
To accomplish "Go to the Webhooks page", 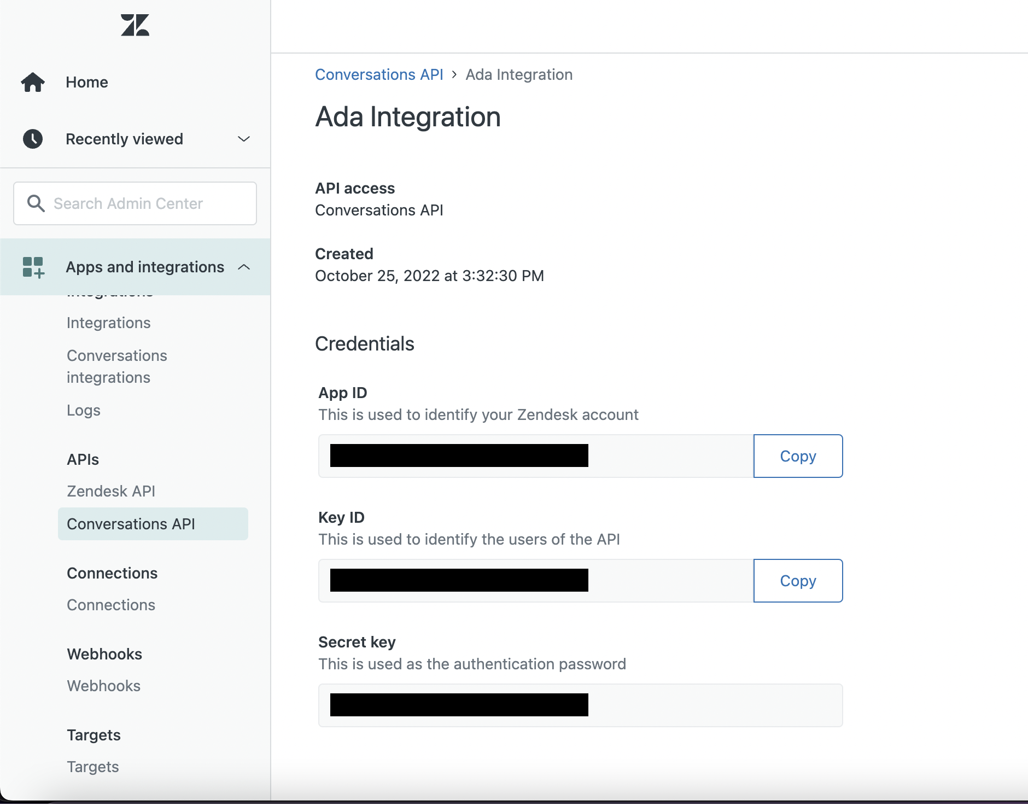I will [x=103, y=686].
